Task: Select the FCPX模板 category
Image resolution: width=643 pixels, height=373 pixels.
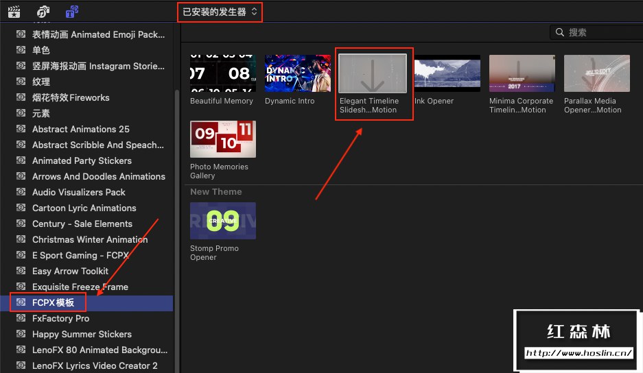Action: (86, 302)
